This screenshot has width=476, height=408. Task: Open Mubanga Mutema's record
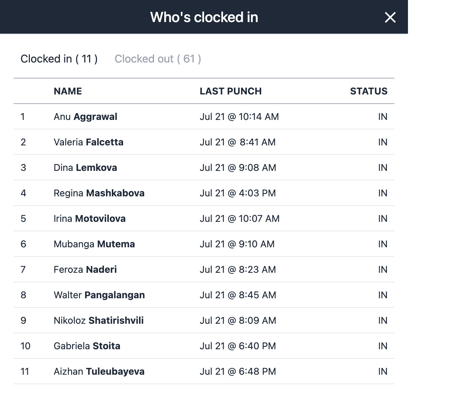(204, 244)
